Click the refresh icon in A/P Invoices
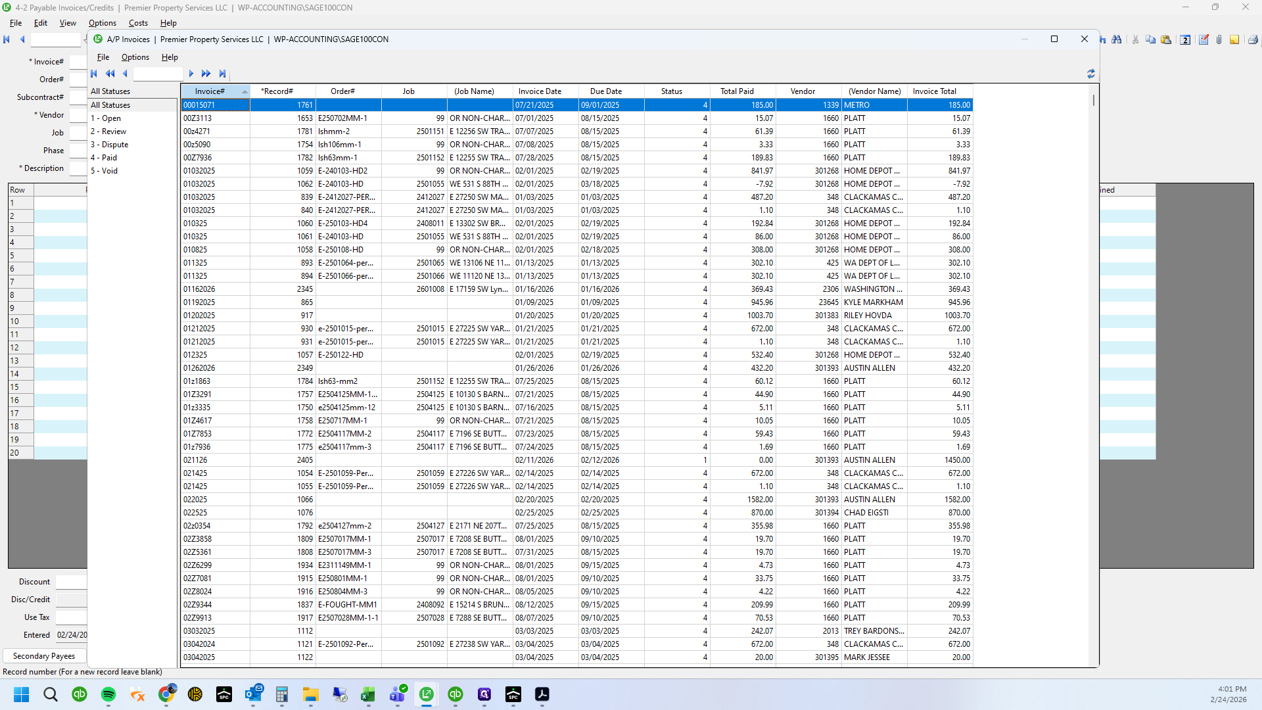 point(1091,74)
